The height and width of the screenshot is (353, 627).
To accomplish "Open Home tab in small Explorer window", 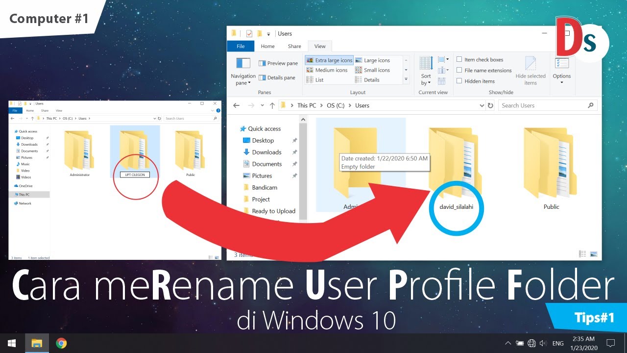I will tap(30, 111).
